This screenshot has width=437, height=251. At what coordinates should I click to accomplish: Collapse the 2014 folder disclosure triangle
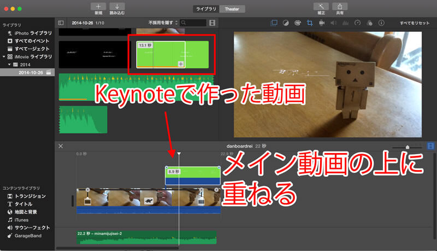click(x=9, y=65)
